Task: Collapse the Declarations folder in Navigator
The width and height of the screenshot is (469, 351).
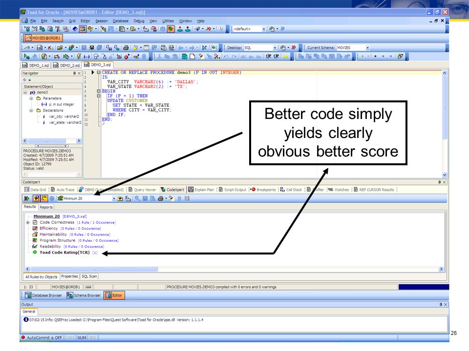Action: point(31,111)
